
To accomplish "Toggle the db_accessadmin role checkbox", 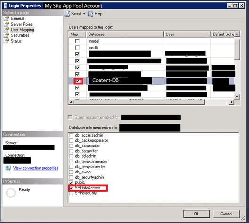I will click(x=71, y=135).
